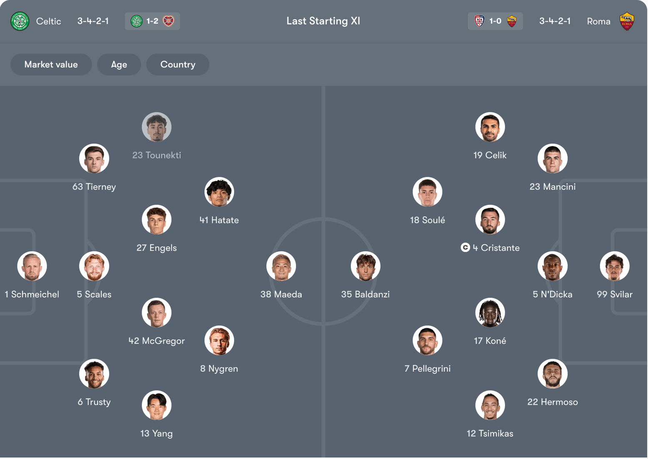
Task: Click Tsimikas's player photo
Action: [490, 405]
